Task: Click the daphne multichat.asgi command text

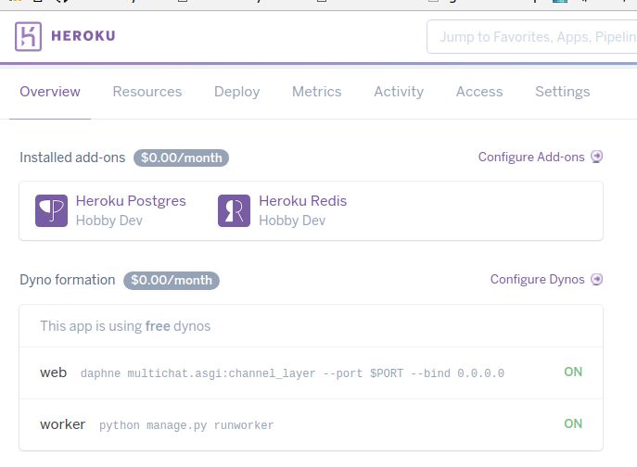Action: (292, 373)
